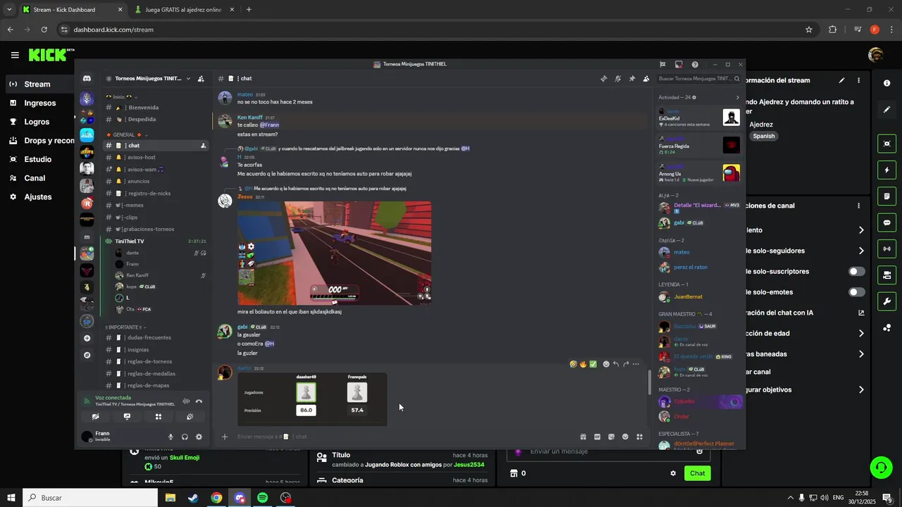Open Kick hamburger menu
Viewport: 902px width, 507px height.
point(15,55)
